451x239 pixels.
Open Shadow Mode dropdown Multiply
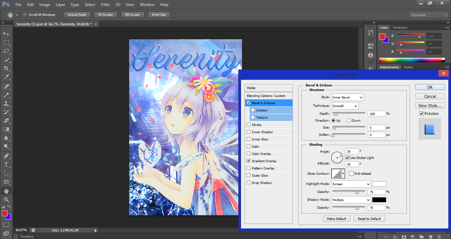coord(351,200)
